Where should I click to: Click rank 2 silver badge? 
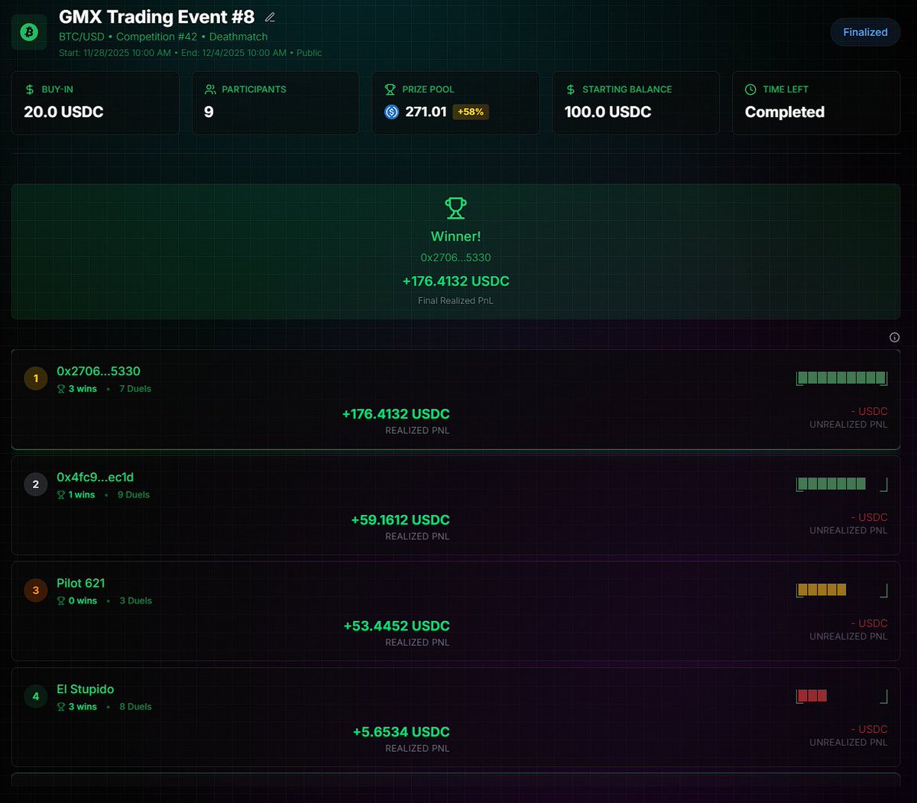(35, 484)
